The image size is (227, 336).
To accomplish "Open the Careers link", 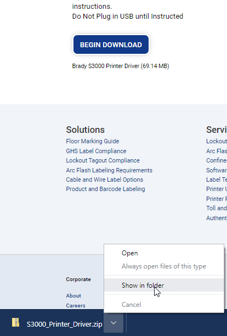I will 76,306.
